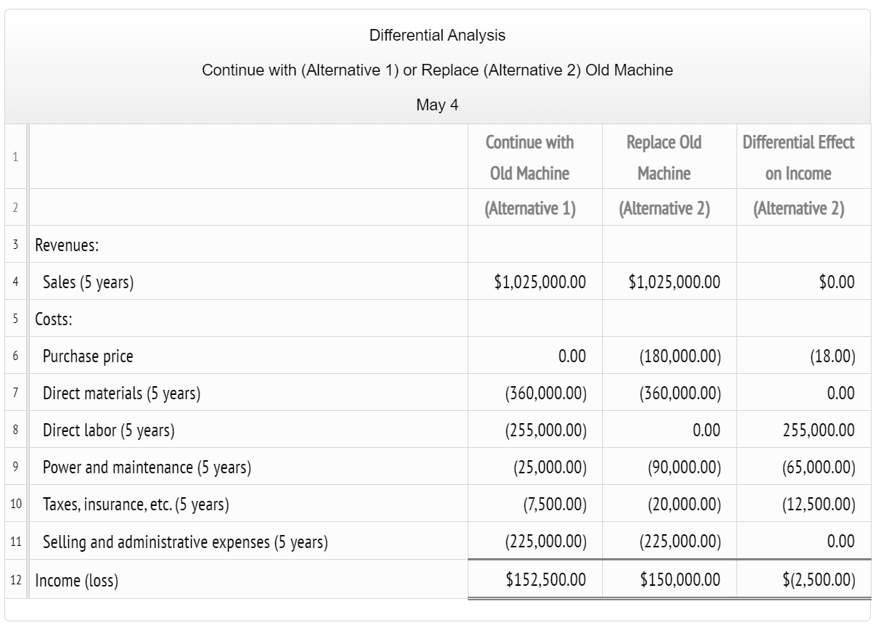Screen dimensions: 881x625
Task: Select the Replace Old Machine column header
Action: [x=664, y=158]
